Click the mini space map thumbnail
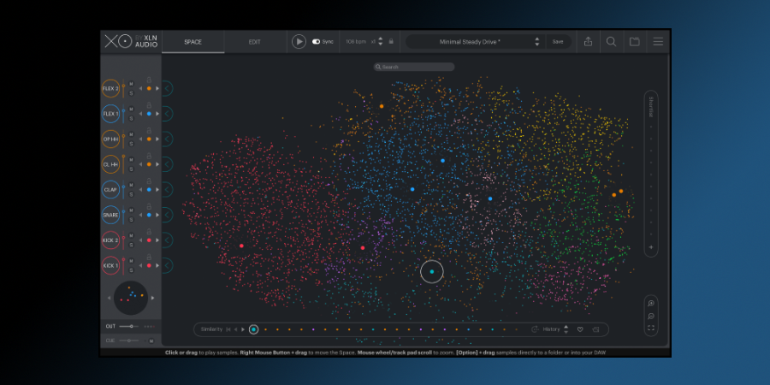The height and width of the screenshot is (385, 770). coord(131,298)
